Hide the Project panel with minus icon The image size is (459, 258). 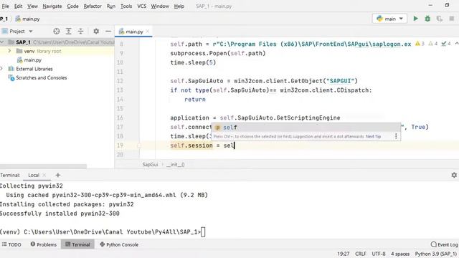[108, 32]
